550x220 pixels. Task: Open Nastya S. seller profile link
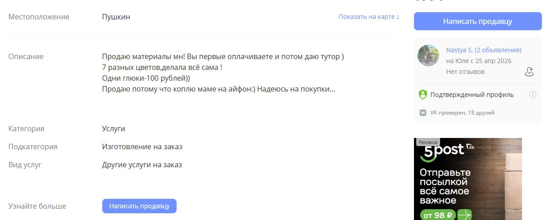(483, 50)
